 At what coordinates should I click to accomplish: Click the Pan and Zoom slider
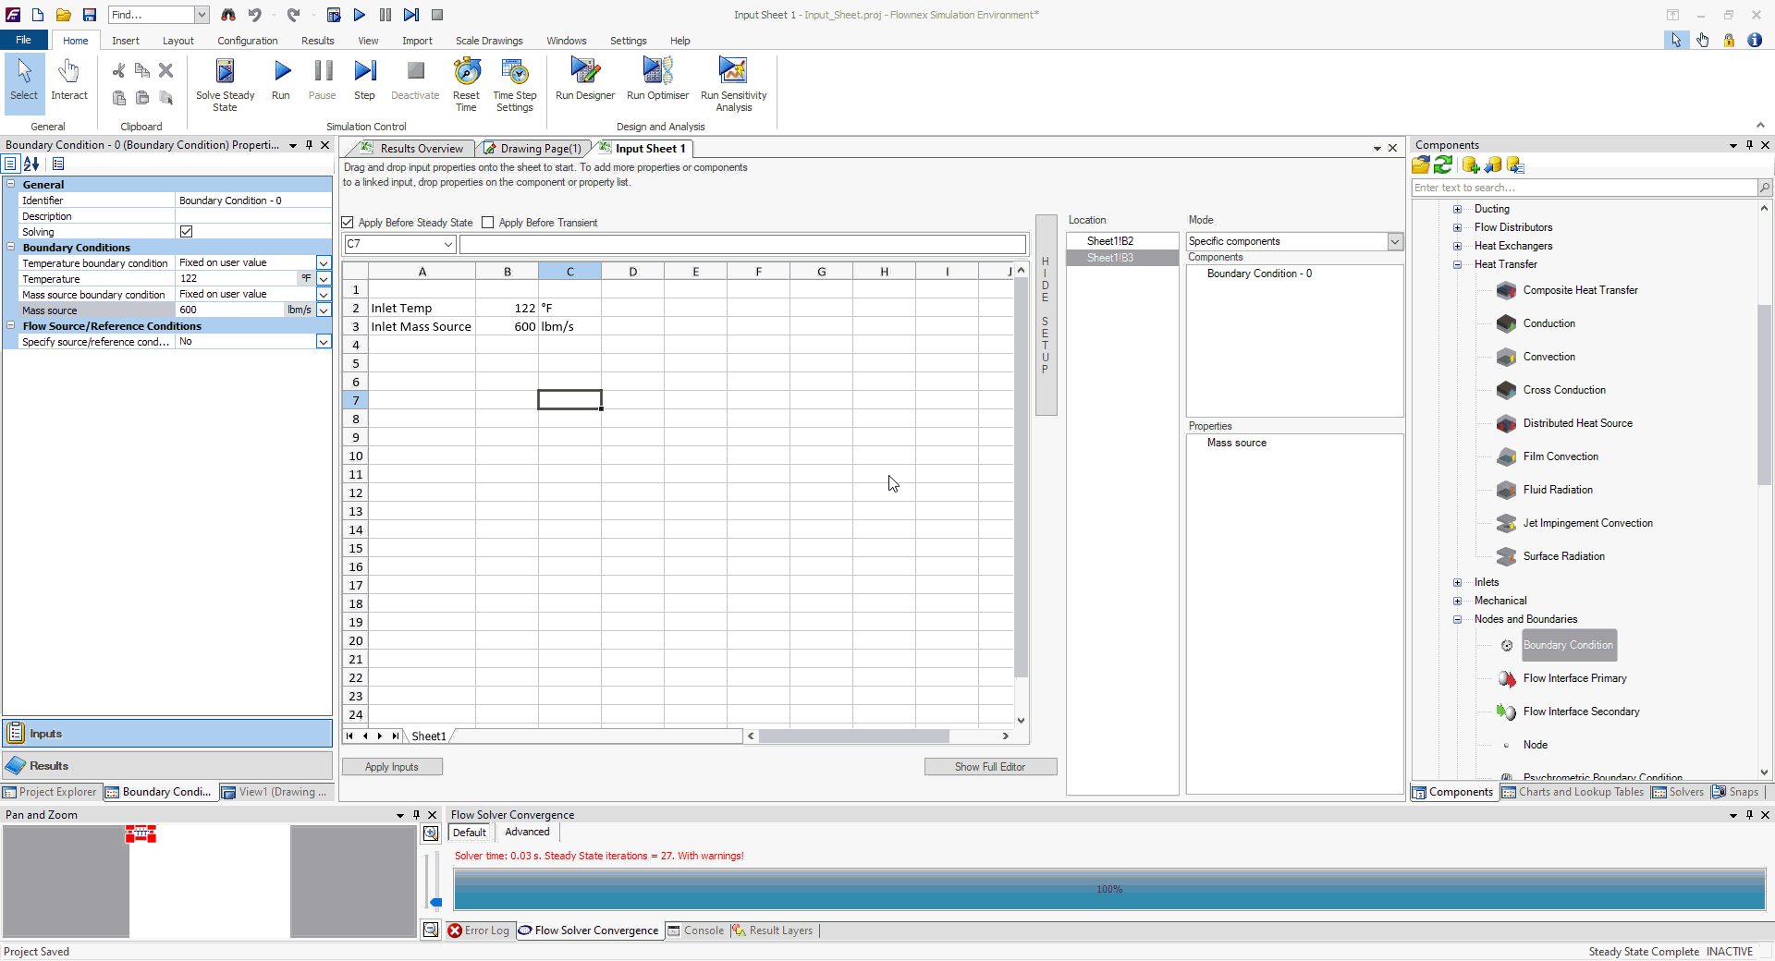pyautogui.click(x=436, y=901)
